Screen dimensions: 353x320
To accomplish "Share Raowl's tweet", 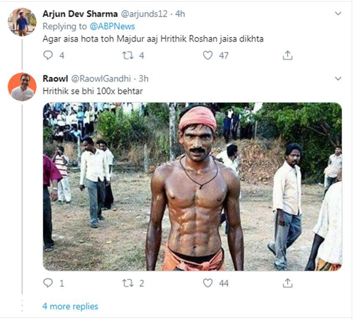I will point(287,283).
